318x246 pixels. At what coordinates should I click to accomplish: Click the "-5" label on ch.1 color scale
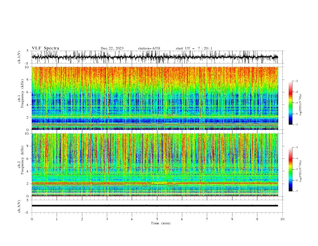click(x=296, y=103)
